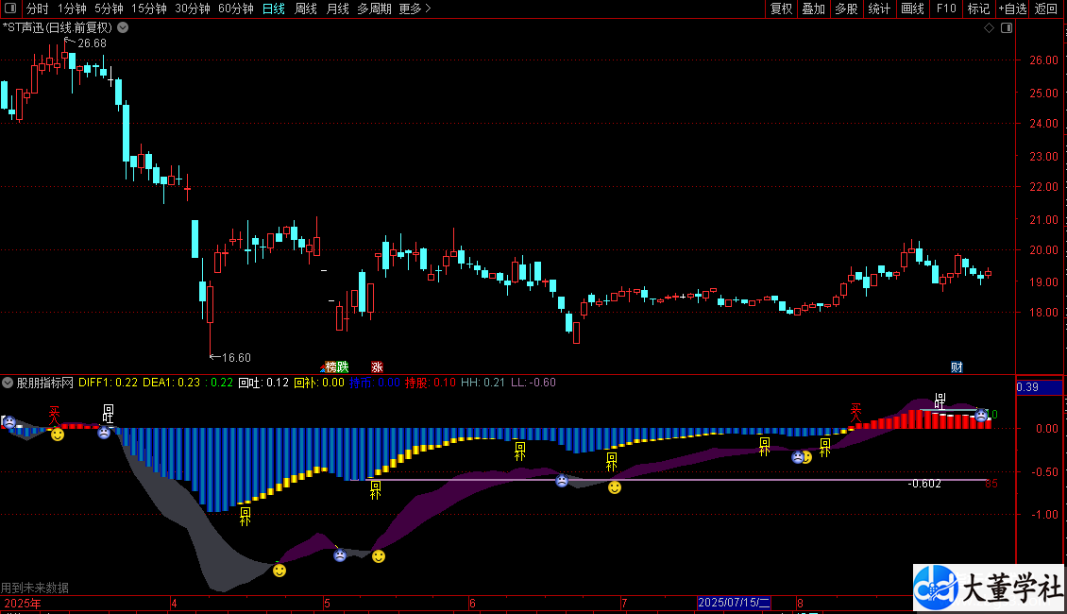Click the 榜跌 event badge icon
This screenshot has width=1067, height=614.
(x=337, y=367)
